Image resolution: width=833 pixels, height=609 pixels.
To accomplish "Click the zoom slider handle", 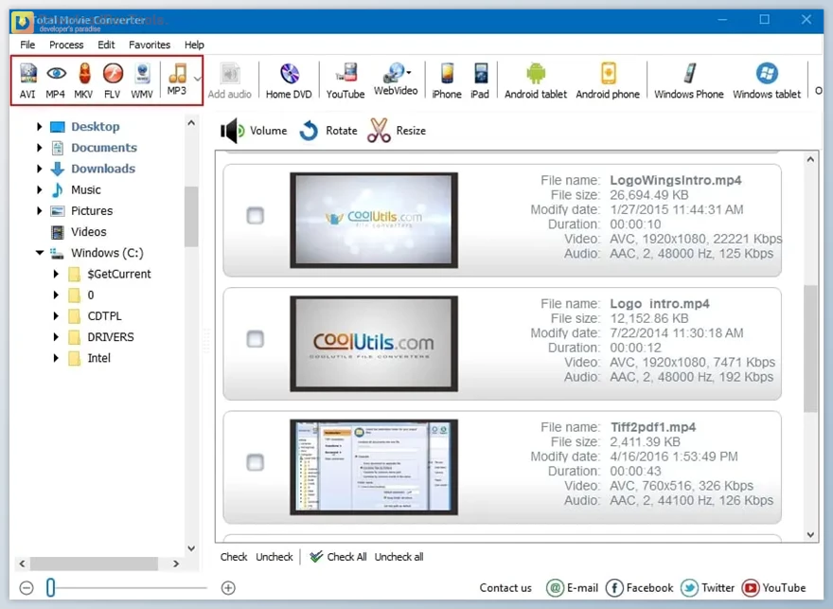I will tap(50, 588).
